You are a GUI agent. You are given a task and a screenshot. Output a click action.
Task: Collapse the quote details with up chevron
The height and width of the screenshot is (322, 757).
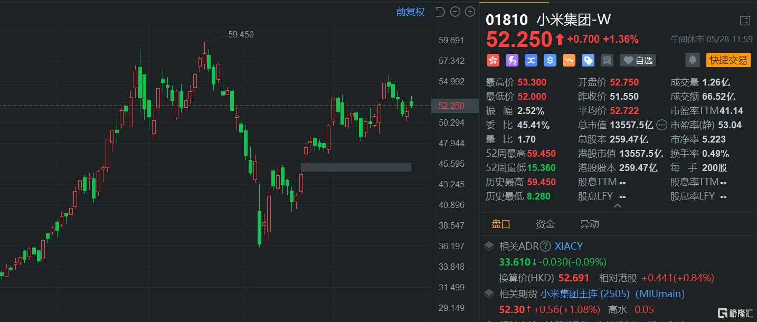[617, 206]
